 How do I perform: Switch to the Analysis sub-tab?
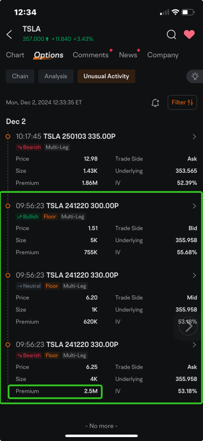[56, 76]
